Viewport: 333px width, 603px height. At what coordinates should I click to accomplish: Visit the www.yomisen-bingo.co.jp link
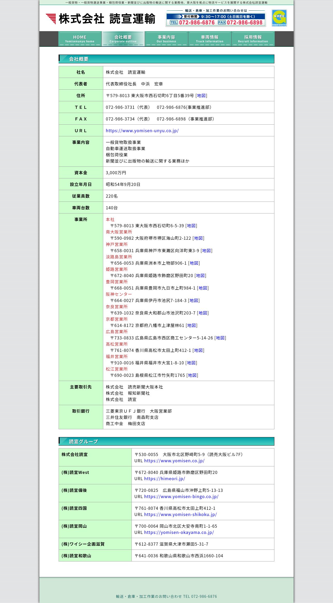point(181,497)
